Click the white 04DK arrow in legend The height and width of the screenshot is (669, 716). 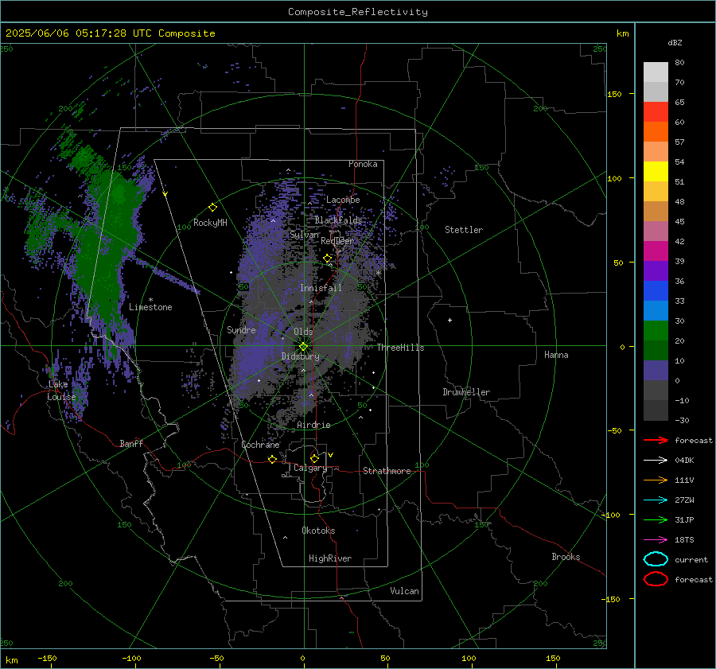tap(656, 460)
